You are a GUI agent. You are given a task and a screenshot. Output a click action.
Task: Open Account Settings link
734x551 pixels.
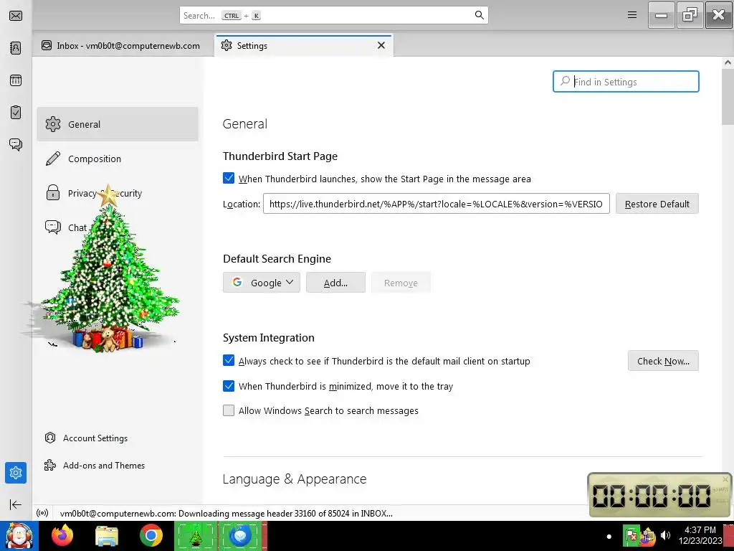[x=86, y=438]
